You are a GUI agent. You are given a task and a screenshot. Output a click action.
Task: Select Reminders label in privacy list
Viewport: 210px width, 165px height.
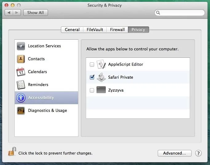[x=38, y=84]
